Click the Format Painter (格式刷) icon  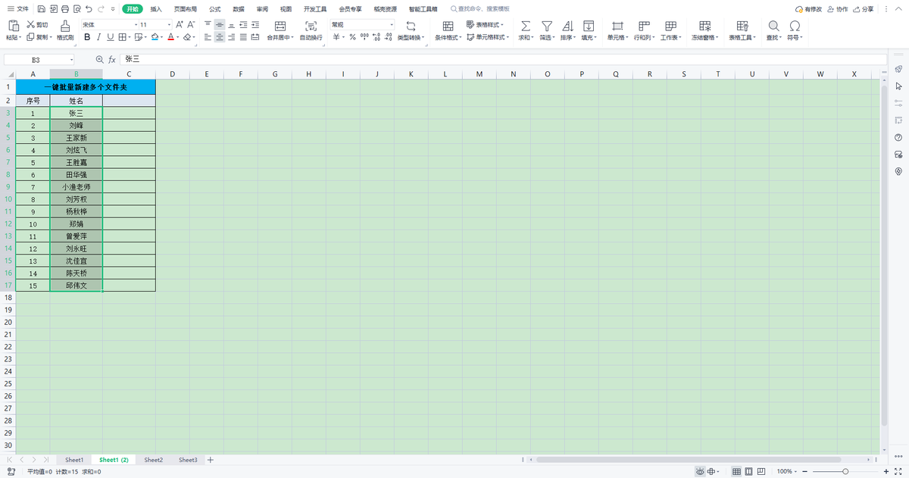click(x=65, y=25)
